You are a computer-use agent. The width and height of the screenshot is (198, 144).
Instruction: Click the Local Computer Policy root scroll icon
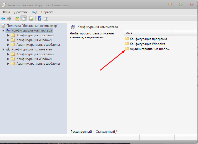3,26
